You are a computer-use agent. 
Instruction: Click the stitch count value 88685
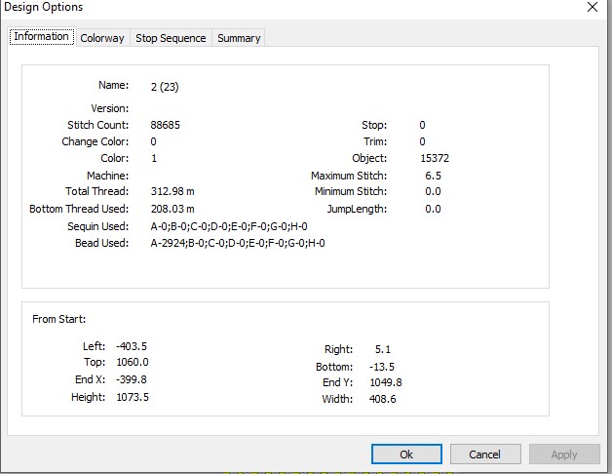[165, 125]
